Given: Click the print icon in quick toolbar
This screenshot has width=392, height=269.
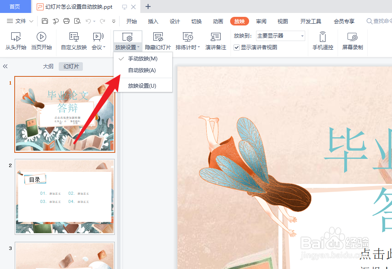Looking at the screenshot, I should tap(66, 21).
